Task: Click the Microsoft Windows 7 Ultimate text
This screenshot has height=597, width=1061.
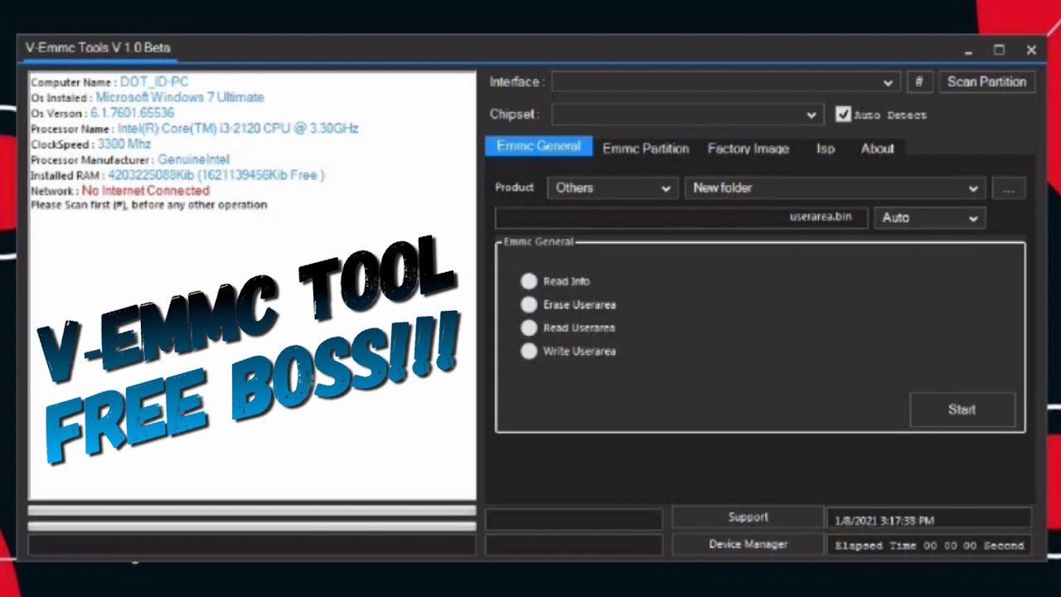Action: [x=180, y=97]
